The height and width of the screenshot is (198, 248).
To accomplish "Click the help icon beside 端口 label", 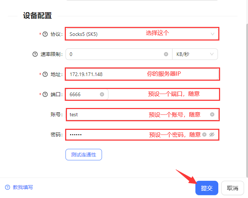I will coord(45,94).
